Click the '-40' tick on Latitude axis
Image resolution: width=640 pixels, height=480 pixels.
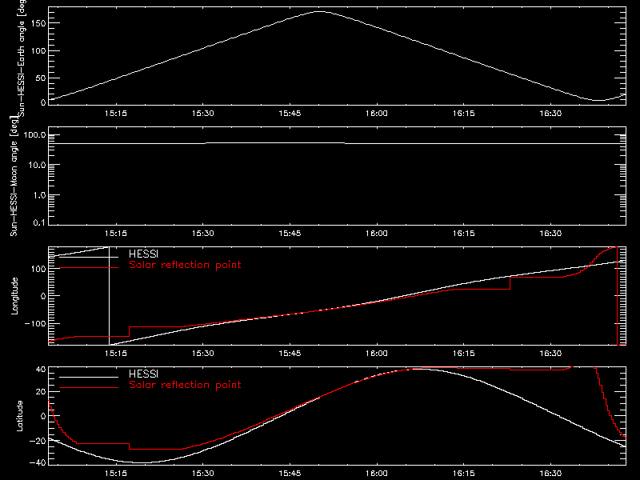38,462
